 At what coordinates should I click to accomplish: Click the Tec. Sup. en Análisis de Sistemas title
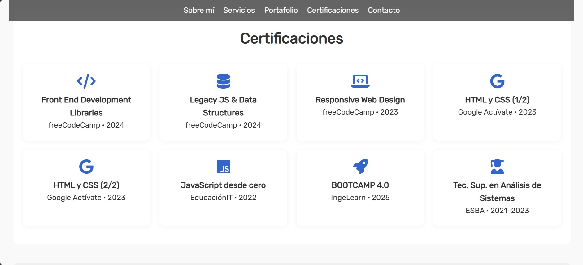coord(497,192)
